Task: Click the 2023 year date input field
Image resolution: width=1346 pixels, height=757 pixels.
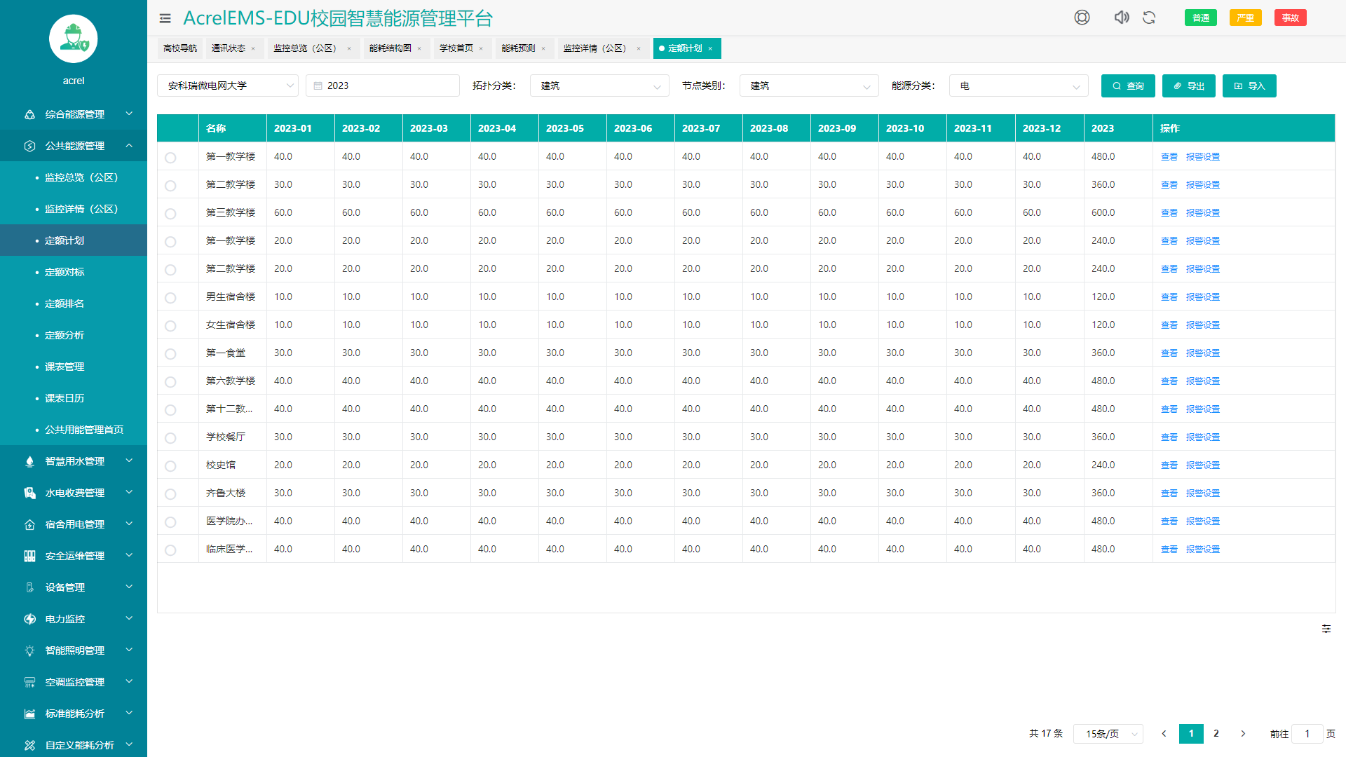Action: point(383,86)
